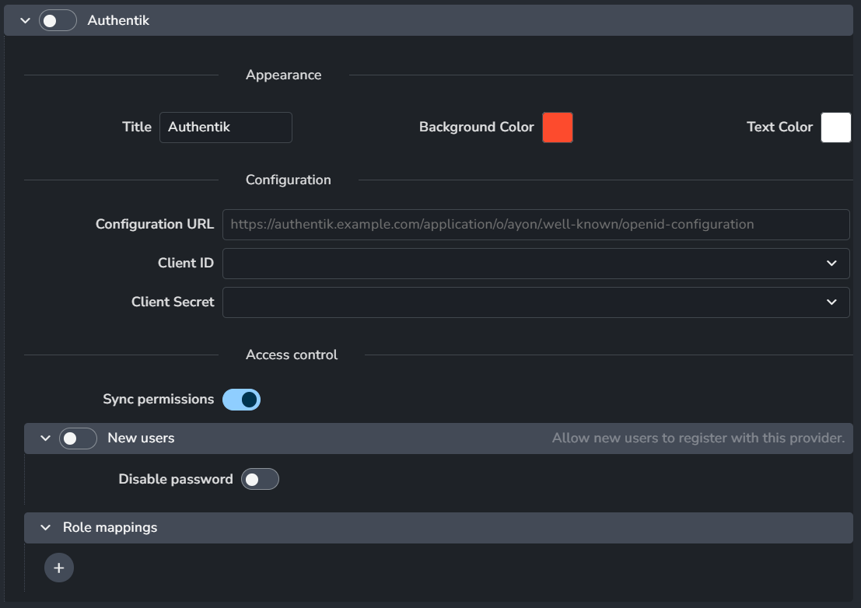The height and width of the screenshot is (608, 861).
Task: Click inside the Client Secret field
Action: [513, 302]
